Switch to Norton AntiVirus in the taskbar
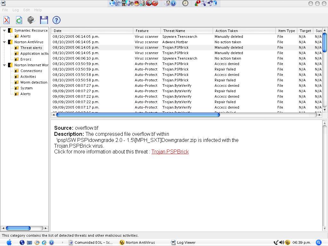 coord(137,242)
